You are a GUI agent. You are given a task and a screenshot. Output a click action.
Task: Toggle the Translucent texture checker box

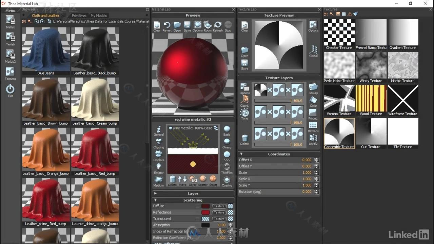[x=231, y=219]
